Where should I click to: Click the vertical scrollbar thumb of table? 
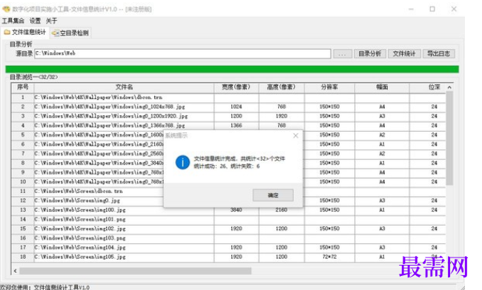click(x=449, y=138)
